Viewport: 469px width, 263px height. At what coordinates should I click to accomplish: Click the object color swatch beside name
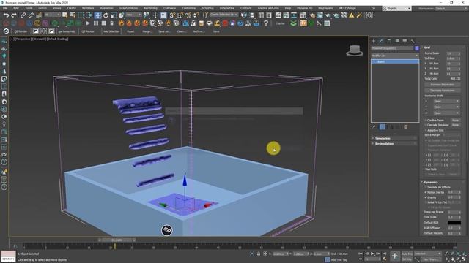(417, 48)
